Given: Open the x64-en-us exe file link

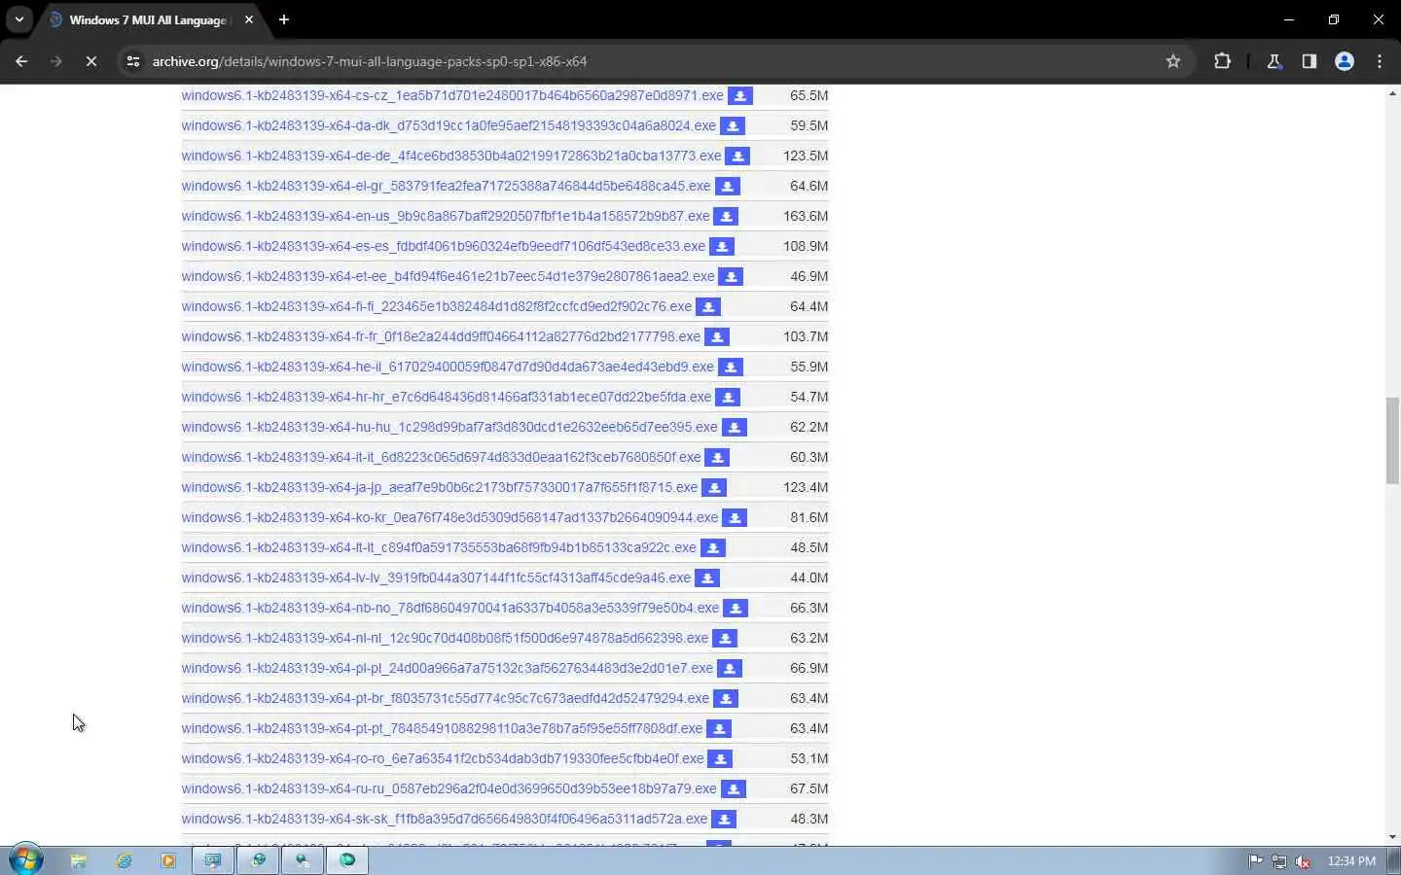Looking at the screenshot, I should 446,216.
